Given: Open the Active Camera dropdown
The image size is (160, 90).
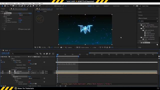Looking at the screenshot, I should [x=86, y=47].
